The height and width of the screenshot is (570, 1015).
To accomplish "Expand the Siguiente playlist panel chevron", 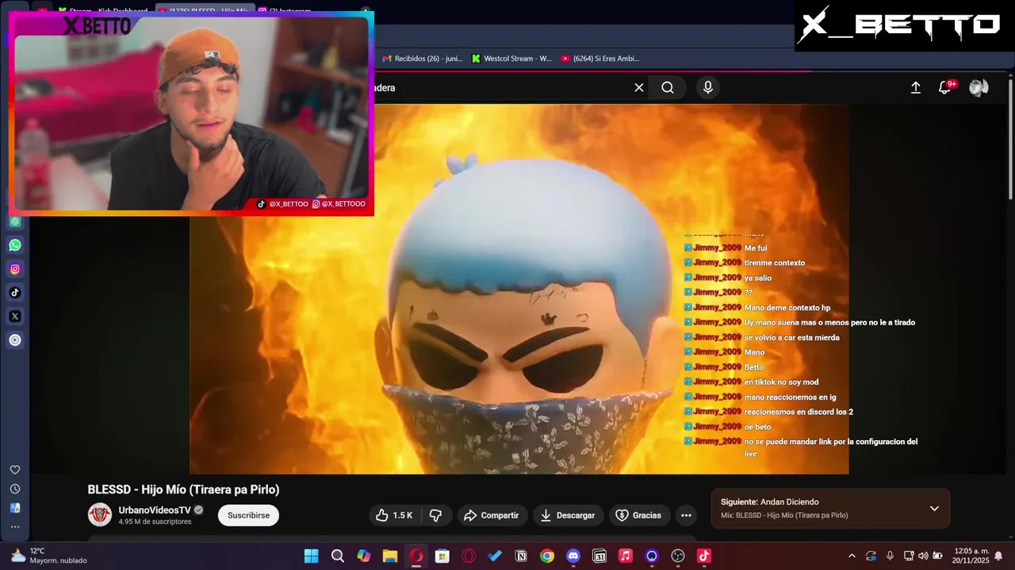I will 934,508.
